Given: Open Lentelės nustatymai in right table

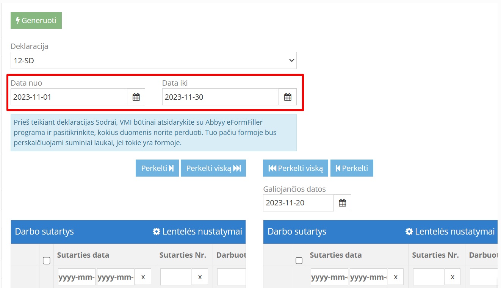Looking at the screenshot, I should pyautogui.click(x=450, y=232).
